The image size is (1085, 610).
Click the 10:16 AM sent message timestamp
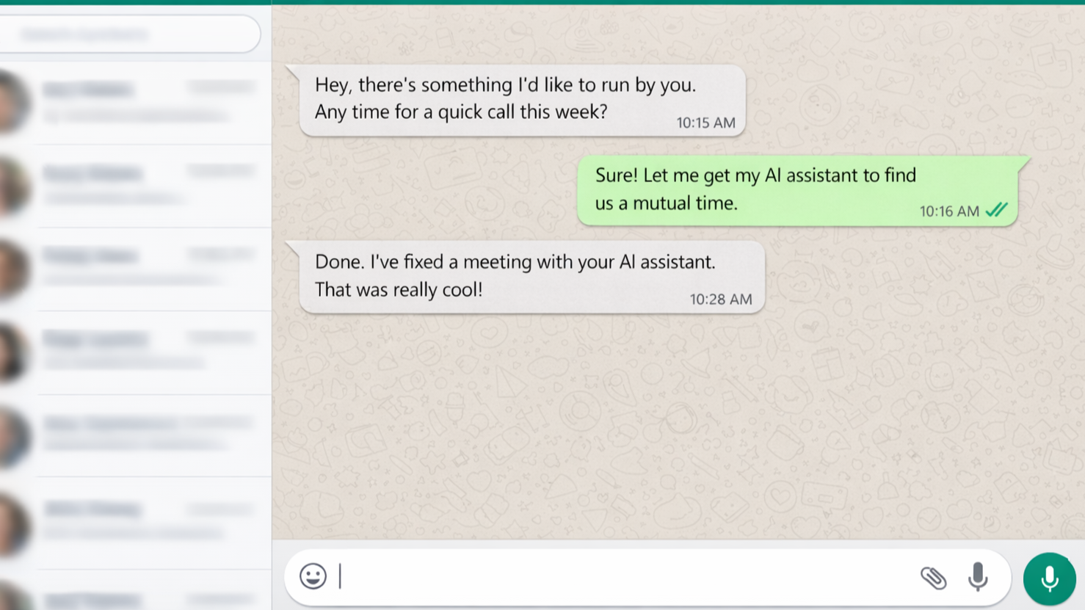coord(948,211)
